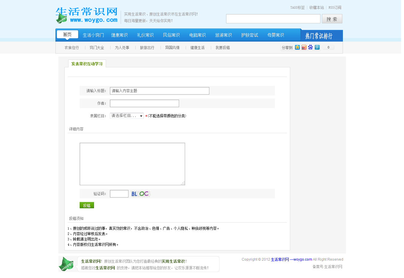This screenshot has height=278, width=404.
Task: Share to Sina Weibo icon
Action: (x=304, y=47)
